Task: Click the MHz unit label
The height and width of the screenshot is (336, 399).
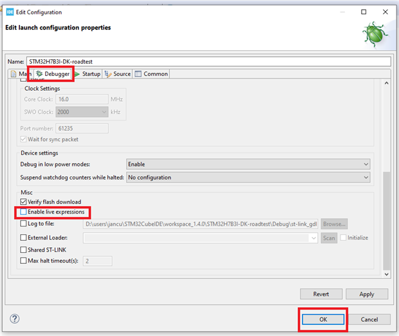Action: (x=116, y=99)
